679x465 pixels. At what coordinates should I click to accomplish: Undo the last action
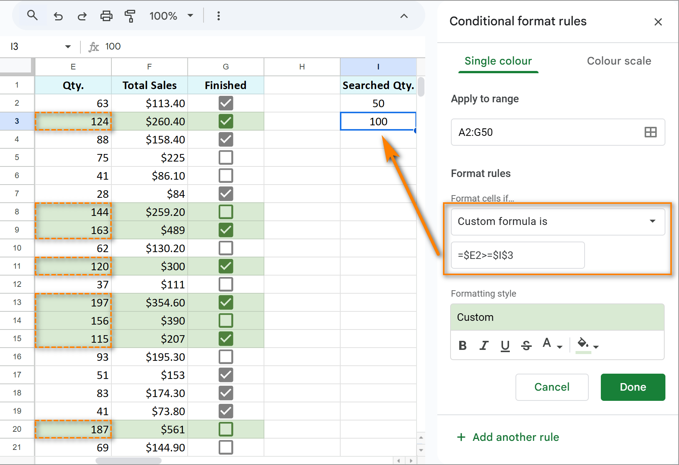(x=58, y=16)
